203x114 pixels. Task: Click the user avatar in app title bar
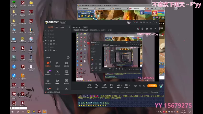point(129,22)
